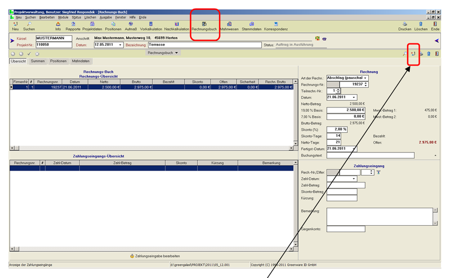Click Zahlungseingabe bearbeiten button

click(155, 255)
